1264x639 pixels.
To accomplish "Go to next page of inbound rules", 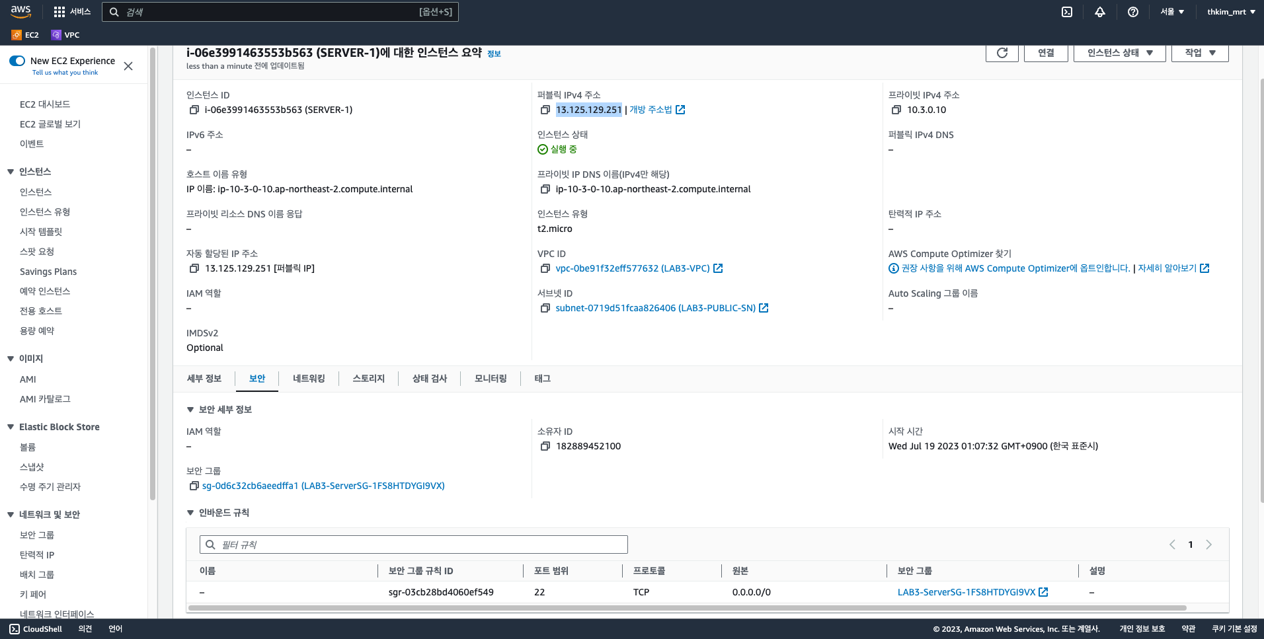I will (x=1209, y=545).
